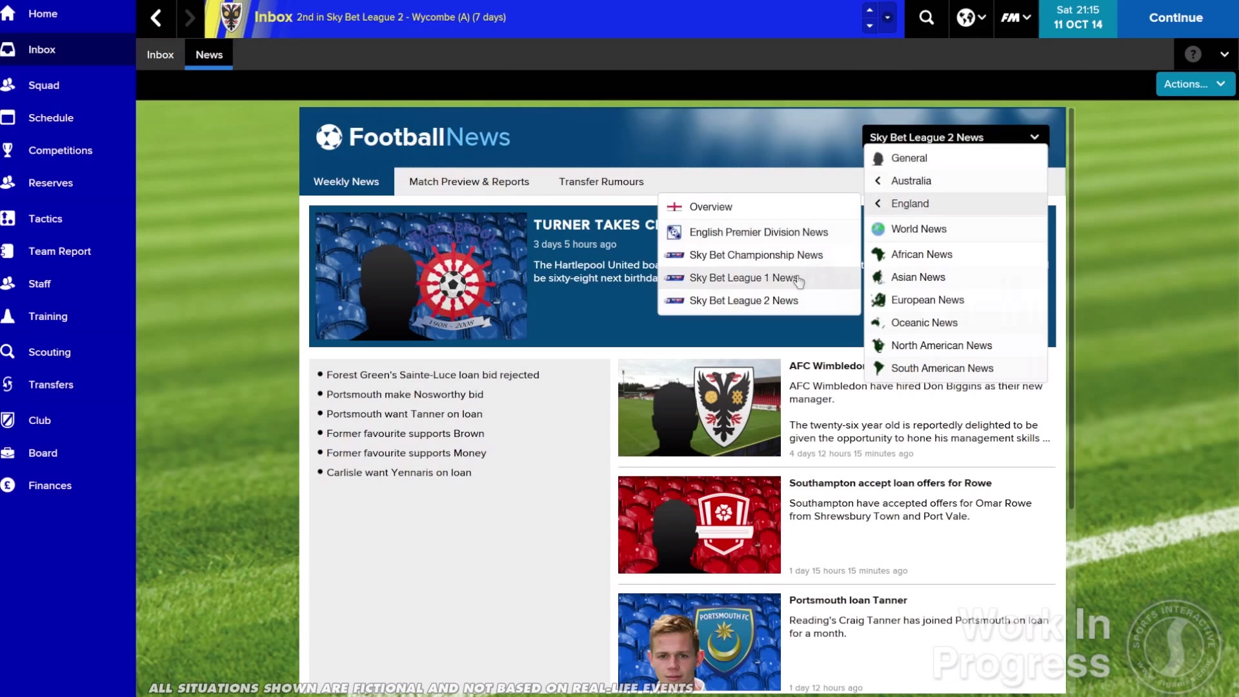Open the Training sidebar section
The height and width of the screenshot is (697, 1239).
(x=48, y=316)
